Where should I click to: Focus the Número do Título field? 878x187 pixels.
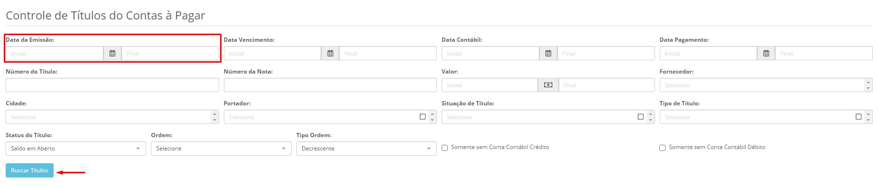(112, 85)
